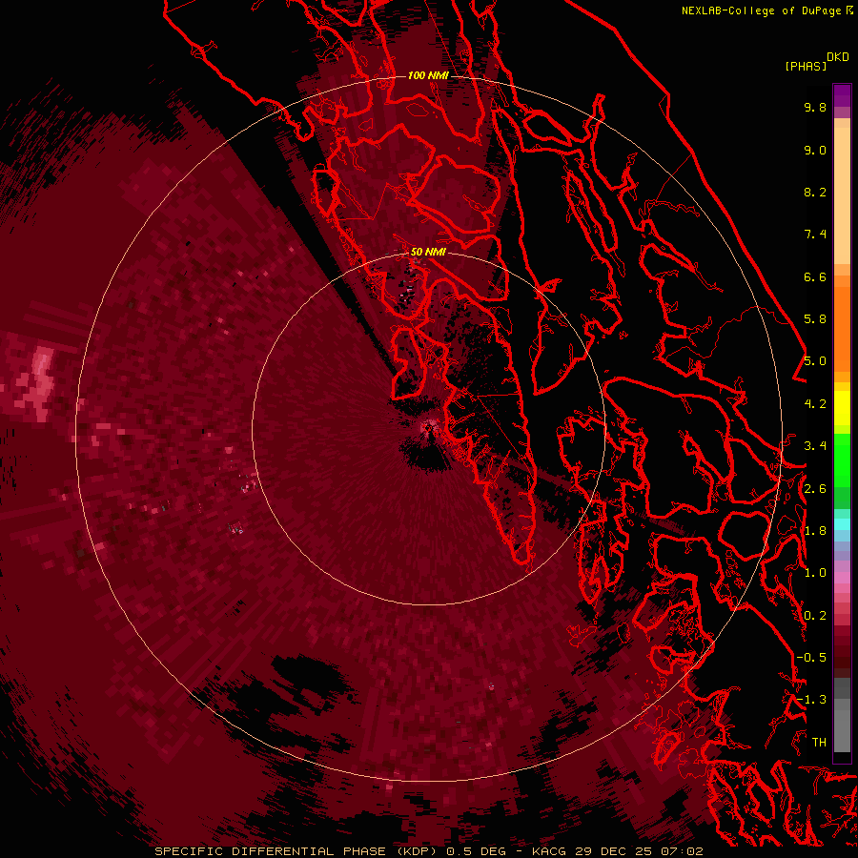
Task: Click the radar site center of the range rings
Action: (x=429, y=427)
